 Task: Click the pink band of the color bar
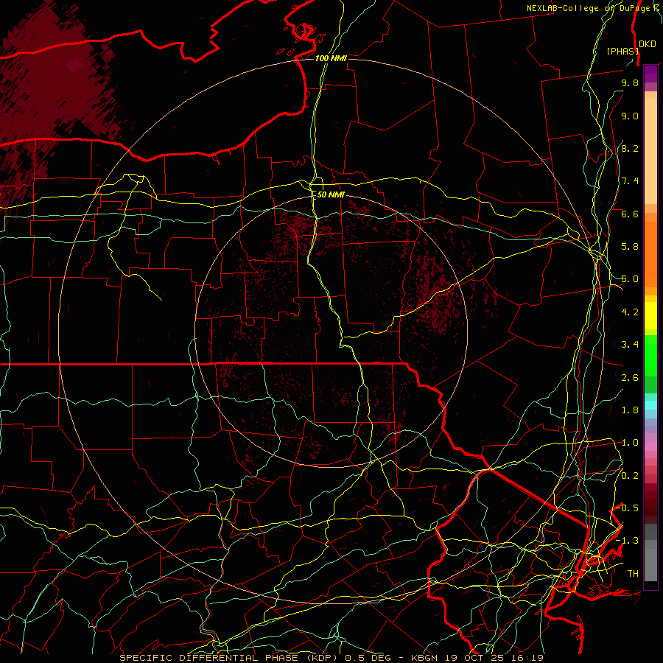(650, 446)
